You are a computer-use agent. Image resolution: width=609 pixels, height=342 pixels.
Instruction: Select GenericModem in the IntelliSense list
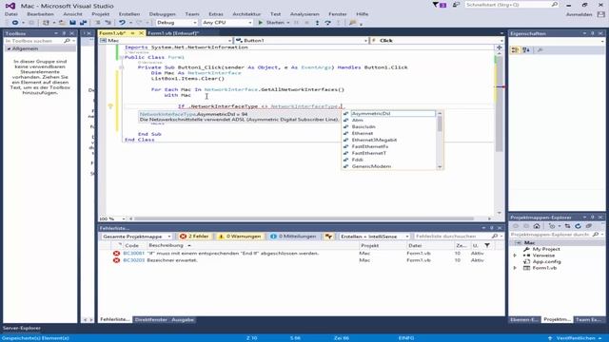point(371,166)
